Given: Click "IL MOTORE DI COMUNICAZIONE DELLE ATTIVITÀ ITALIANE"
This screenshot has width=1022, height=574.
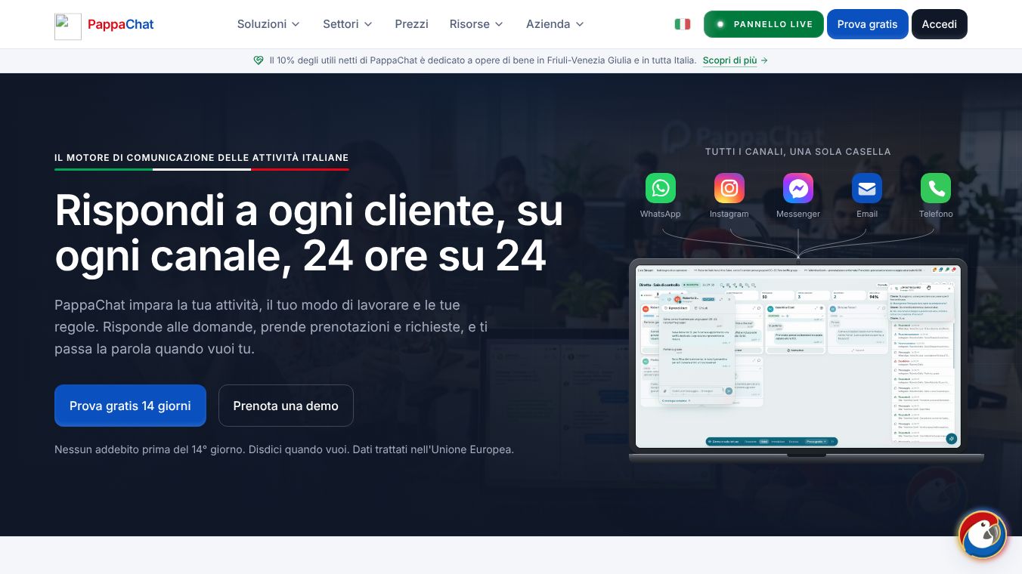Looking at the screenshot, I should point(202,158).
